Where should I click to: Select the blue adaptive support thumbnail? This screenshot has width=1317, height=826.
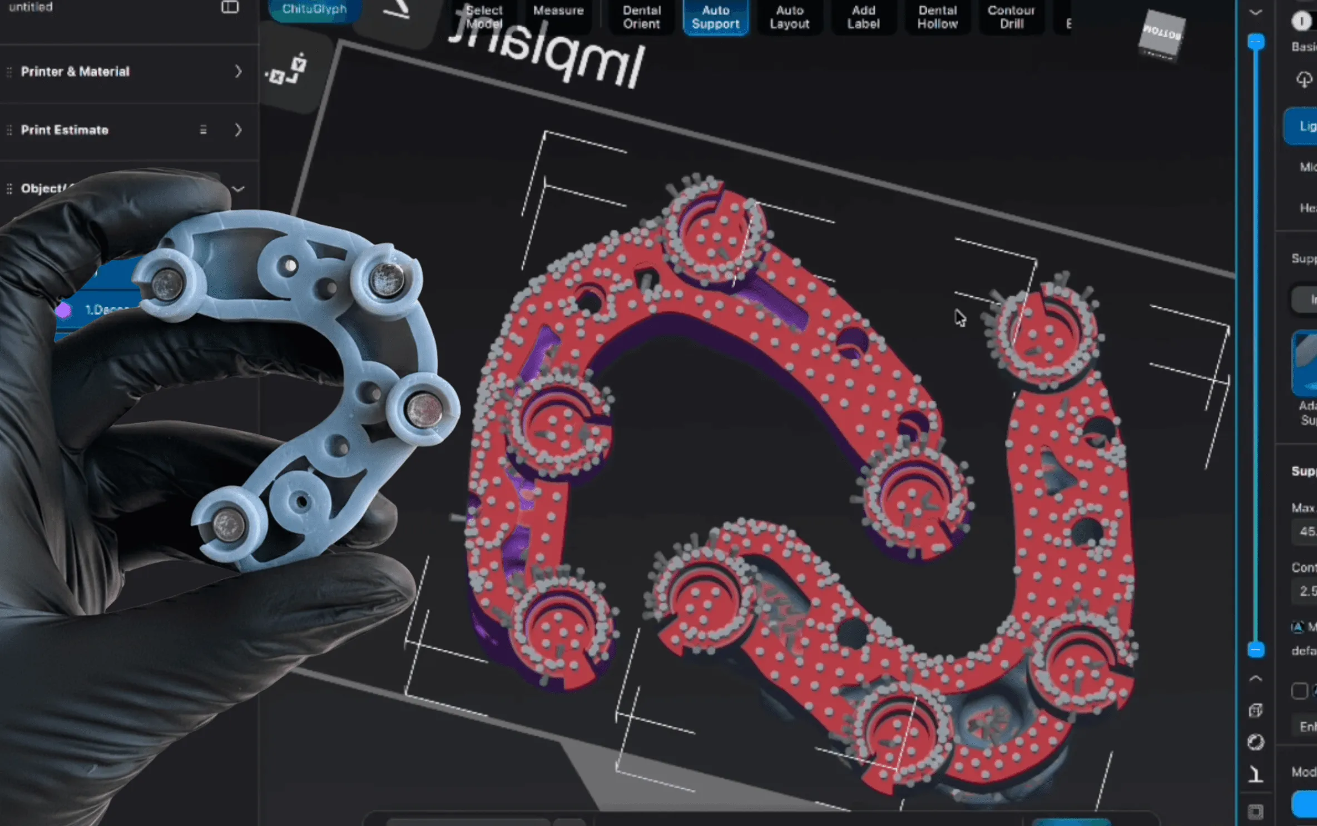click(1305, 363)
